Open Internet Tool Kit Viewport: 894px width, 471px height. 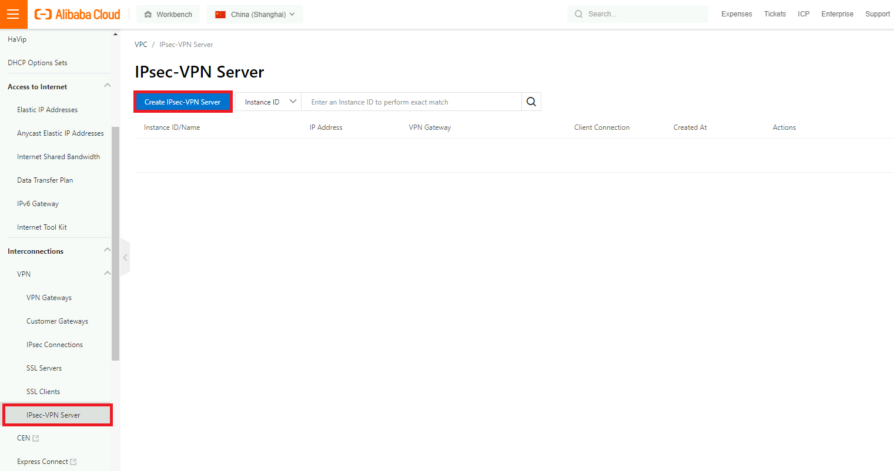[x=42, y=227]
